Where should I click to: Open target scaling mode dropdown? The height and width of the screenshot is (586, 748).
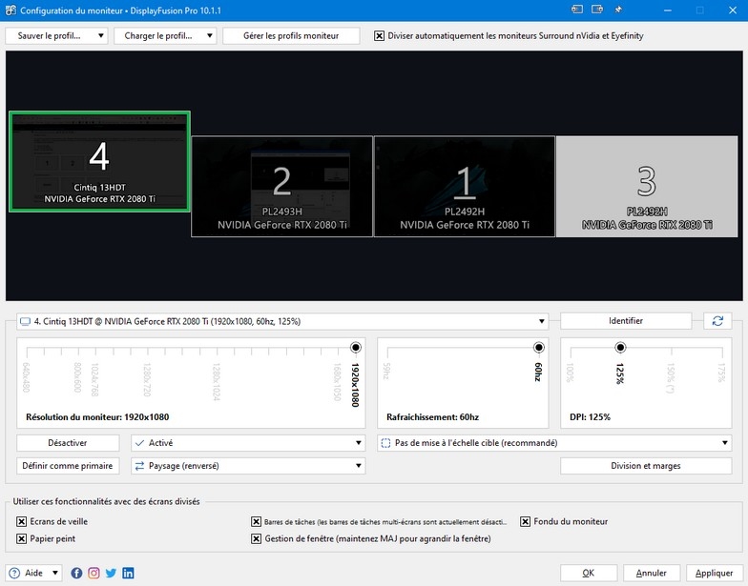coord(554,443)
